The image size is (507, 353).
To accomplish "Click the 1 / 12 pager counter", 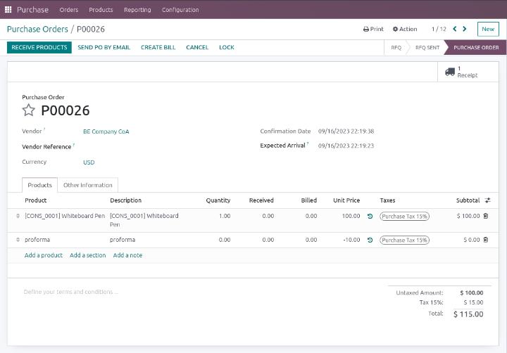I will tap(439, 29).
